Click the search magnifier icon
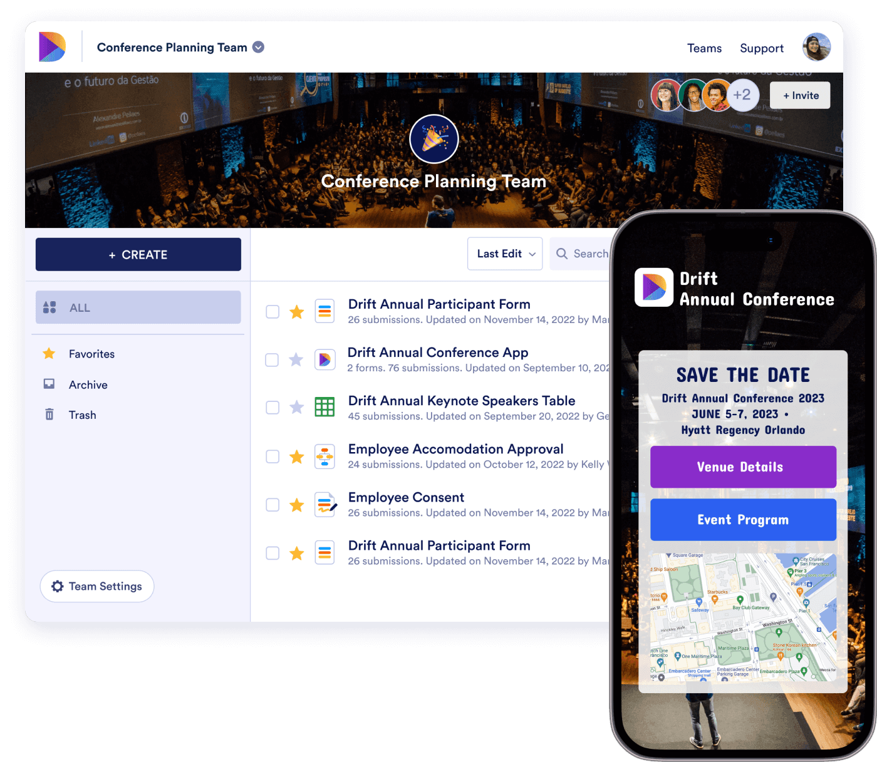 coord(562,254)
